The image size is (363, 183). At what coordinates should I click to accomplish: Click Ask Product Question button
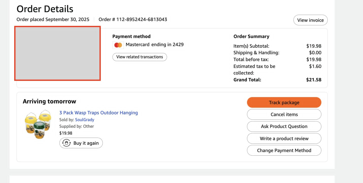[284, 126]
